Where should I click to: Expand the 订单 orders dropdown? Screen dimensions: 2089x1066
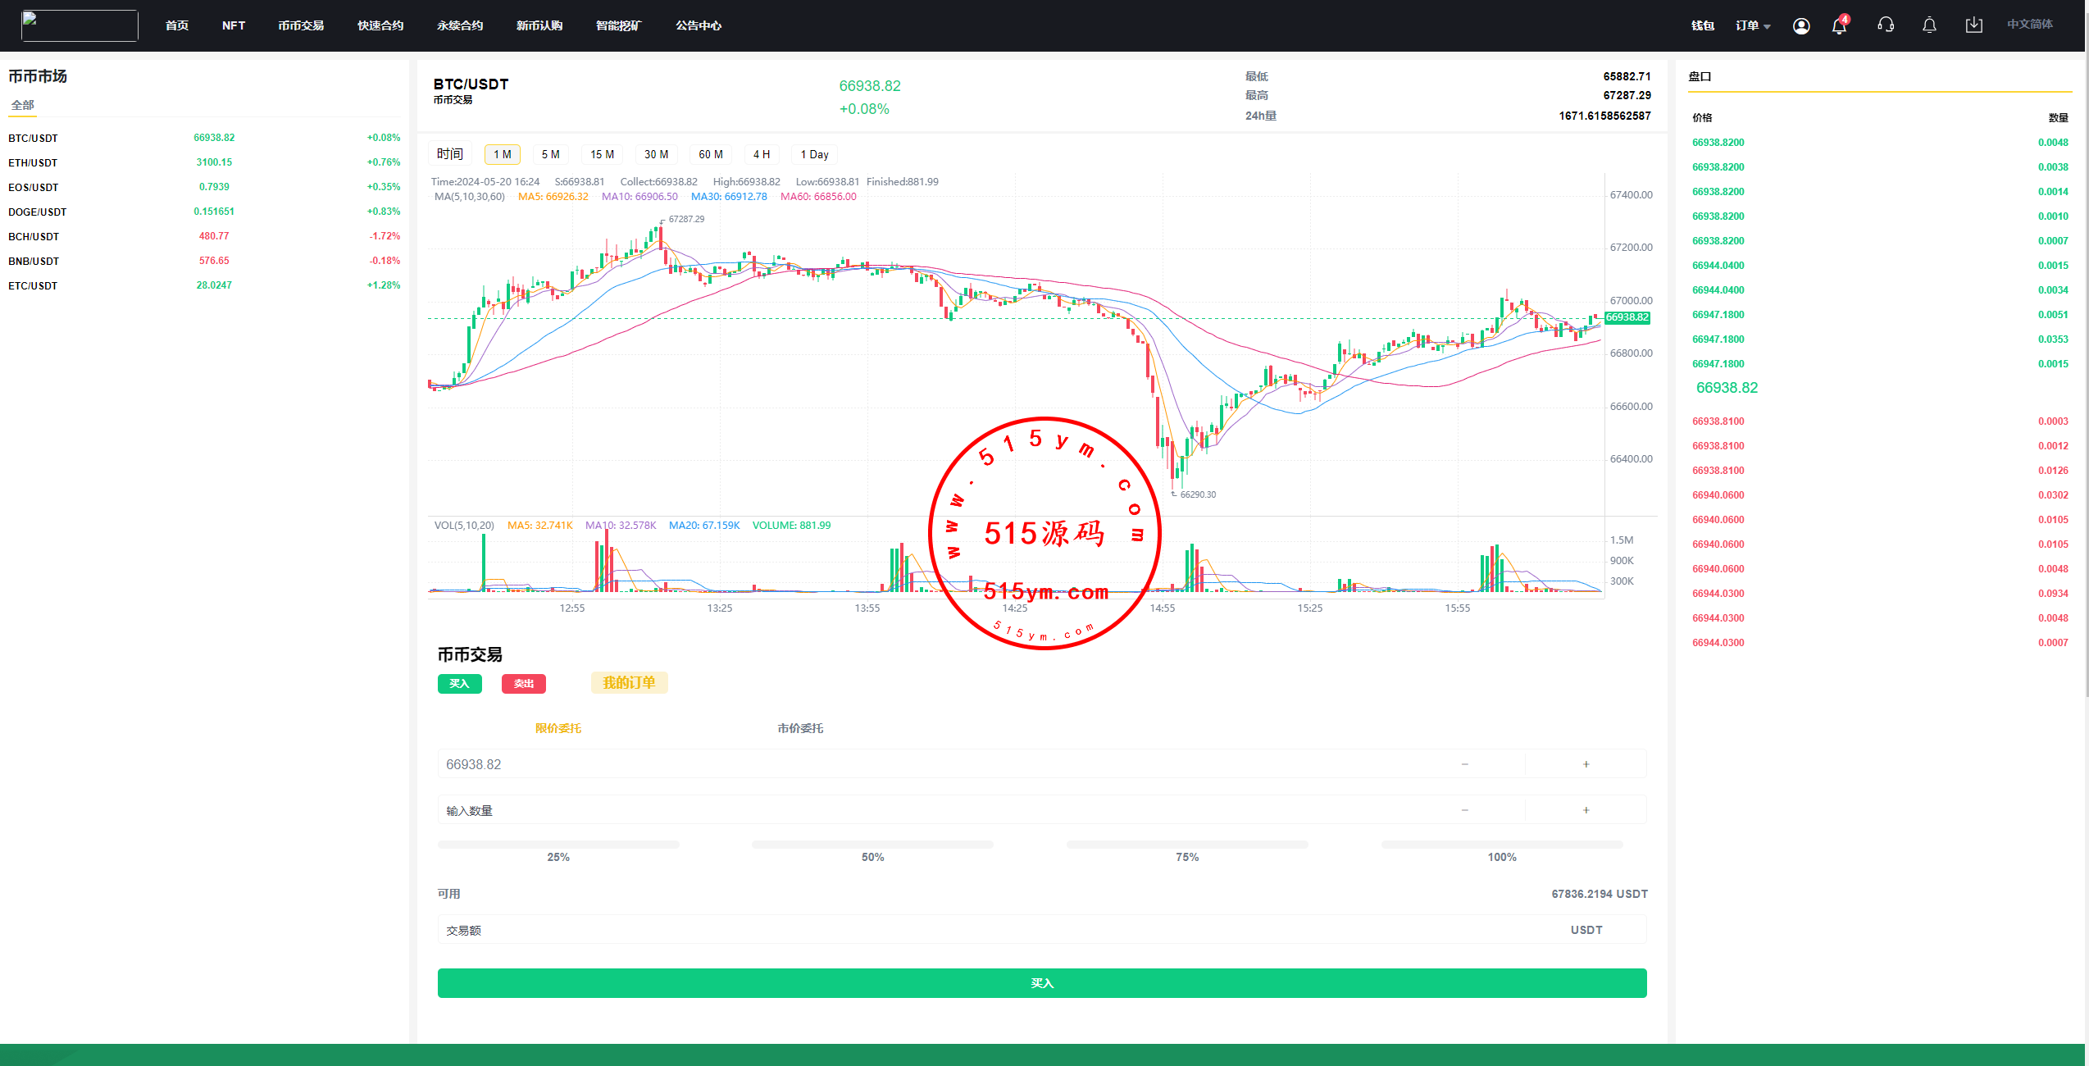1753,26
